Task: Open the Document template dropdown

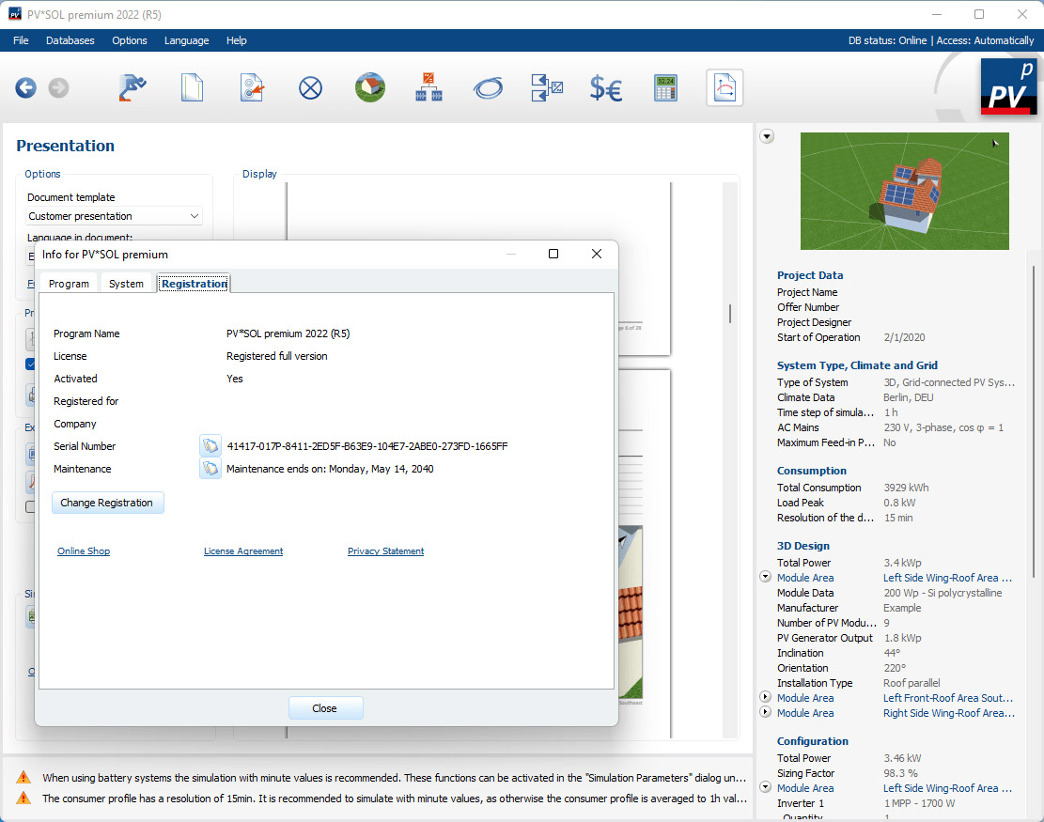Action: tap(115, 216)
